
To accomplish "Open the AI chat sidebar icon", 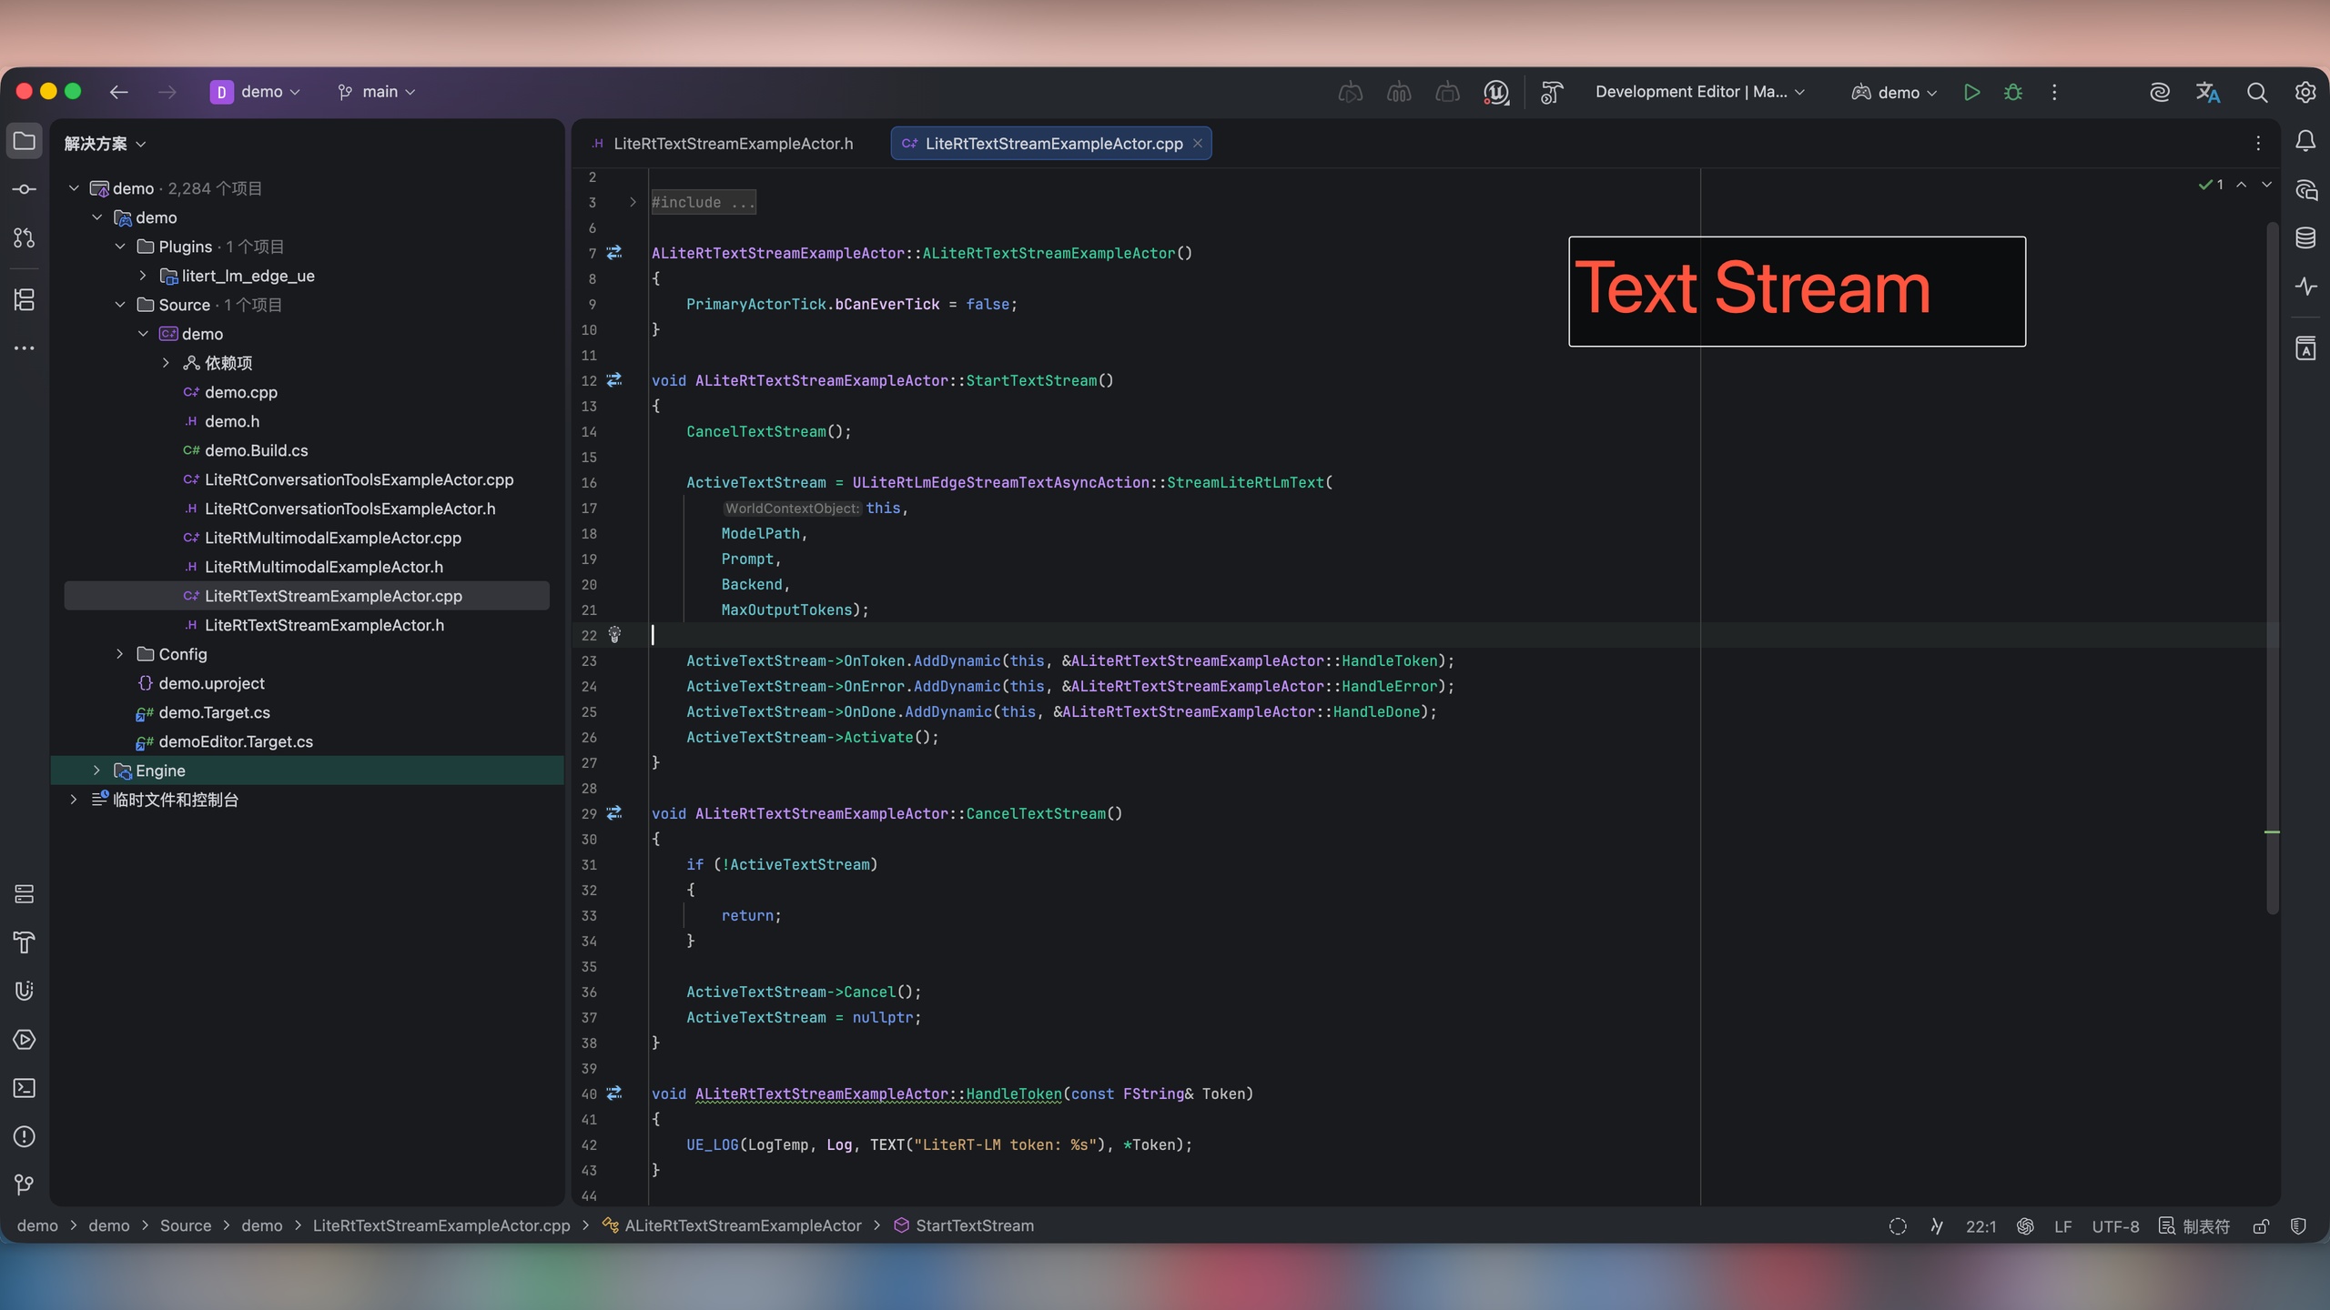I will tap(2305, 189).
